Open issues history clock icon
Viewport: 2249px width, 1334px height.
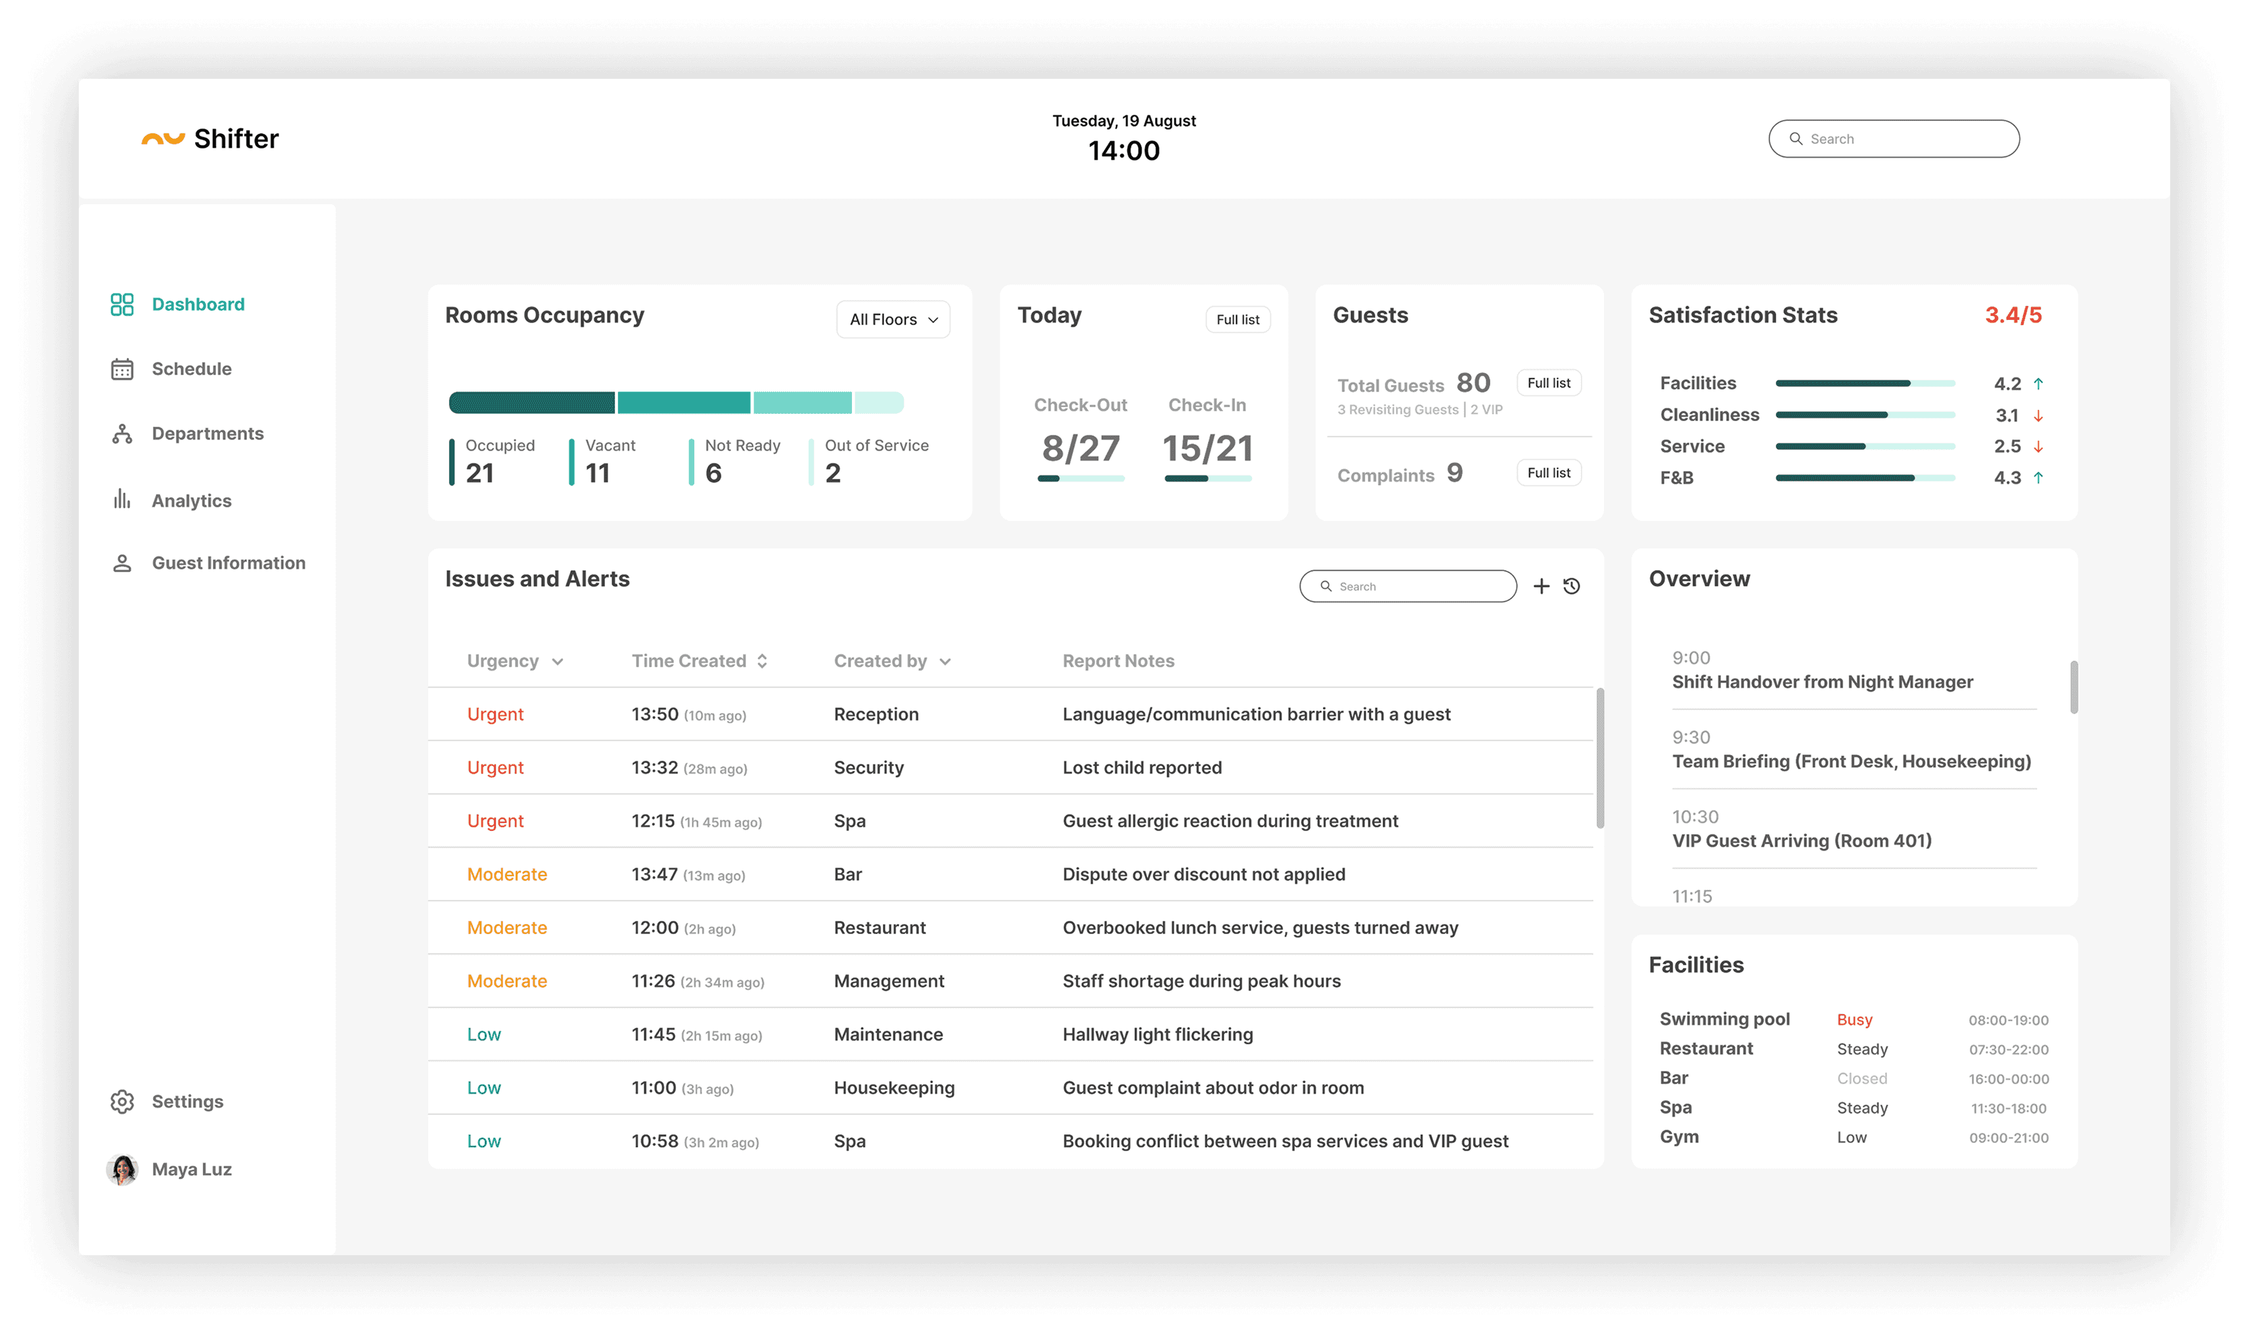pos(1571,586)
